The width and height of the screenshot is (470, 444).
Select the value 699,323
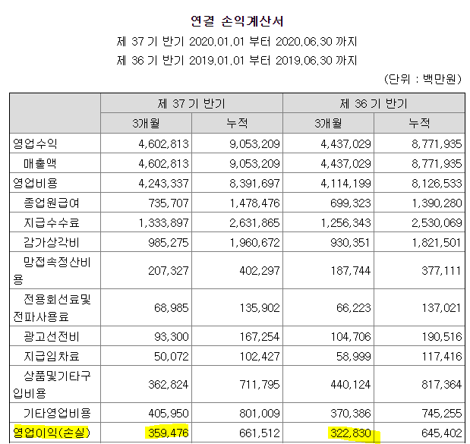tap(351, 203)
